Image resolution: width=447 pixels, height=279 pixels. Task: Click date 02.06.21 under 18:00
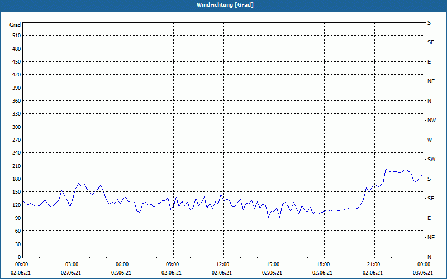coord(322,273)
